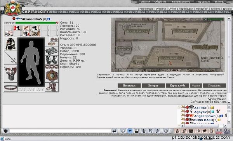
Task: Click the eraser clear-chat icon
Action: coord(123,131)
